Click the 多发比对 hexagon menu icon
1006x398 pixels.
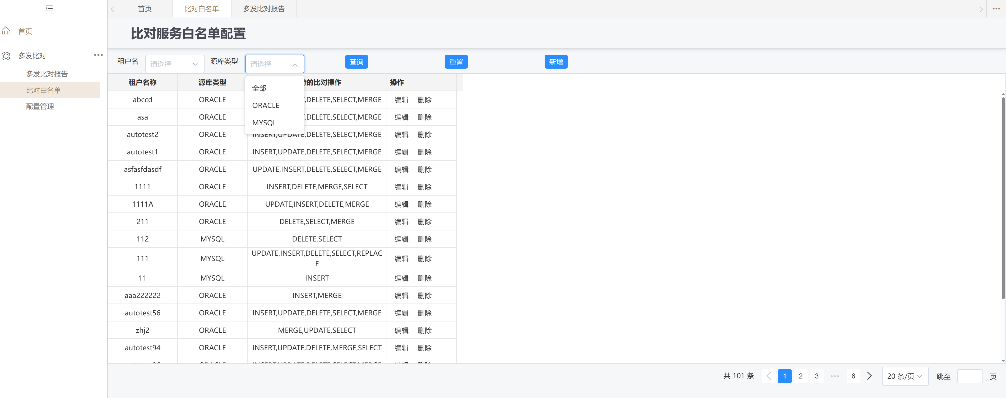(6, 56)
